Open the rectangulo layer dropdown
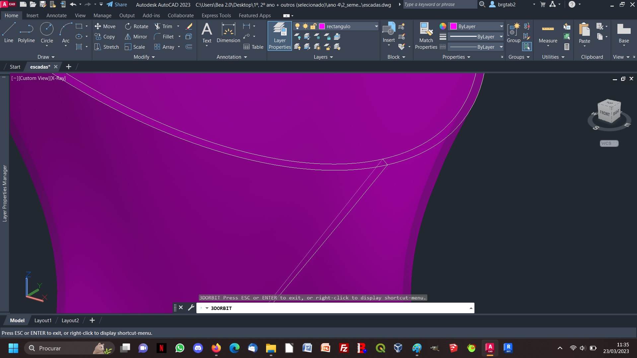 (376, 26)
